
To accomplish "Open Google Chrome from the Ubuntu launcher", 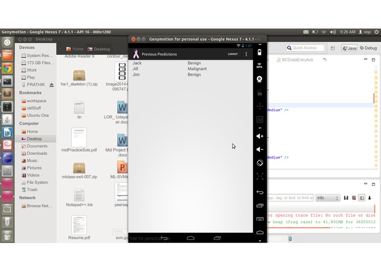I will click(7, 68).
